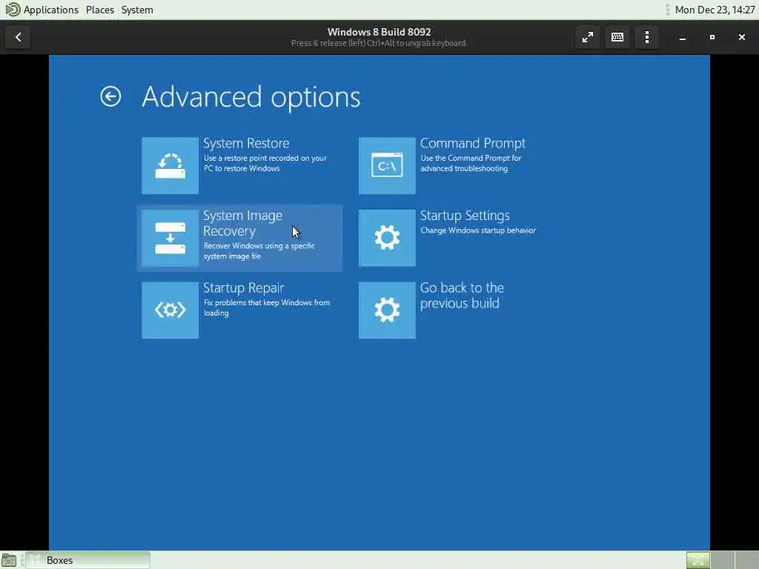Toggle fullscreen mode in Boxes header
Screen dimensions: 759x569
click(x=588, y=37)
